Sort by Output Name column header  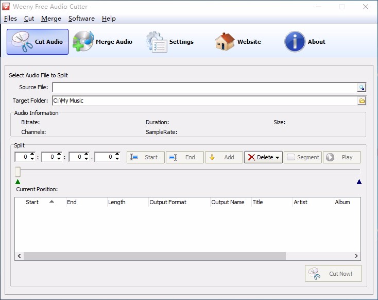tap(231, 202)
